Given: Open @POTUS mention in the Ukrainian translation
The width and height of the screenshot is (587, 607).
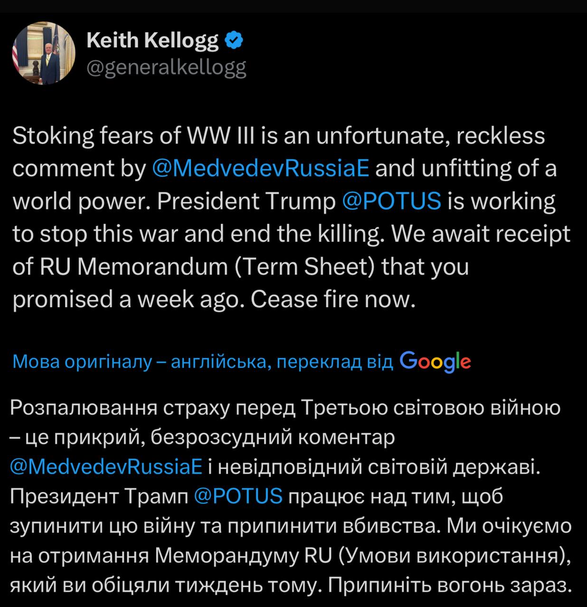Looking at the screenshot, I should (x=238, y=497).
